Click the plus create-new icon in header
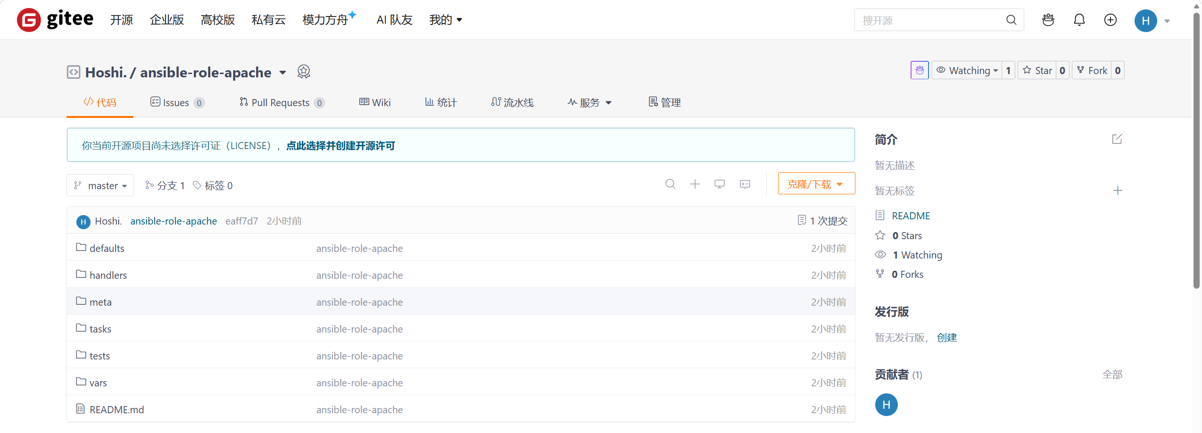Image resolution: width=1202 pixels, height=433 pixels. [1110, 20]
